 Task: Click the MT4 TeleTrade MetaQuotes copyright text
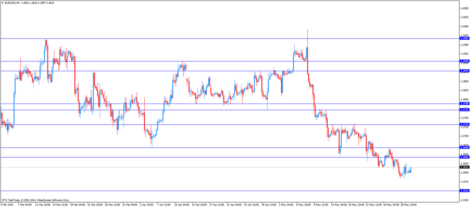36,200
